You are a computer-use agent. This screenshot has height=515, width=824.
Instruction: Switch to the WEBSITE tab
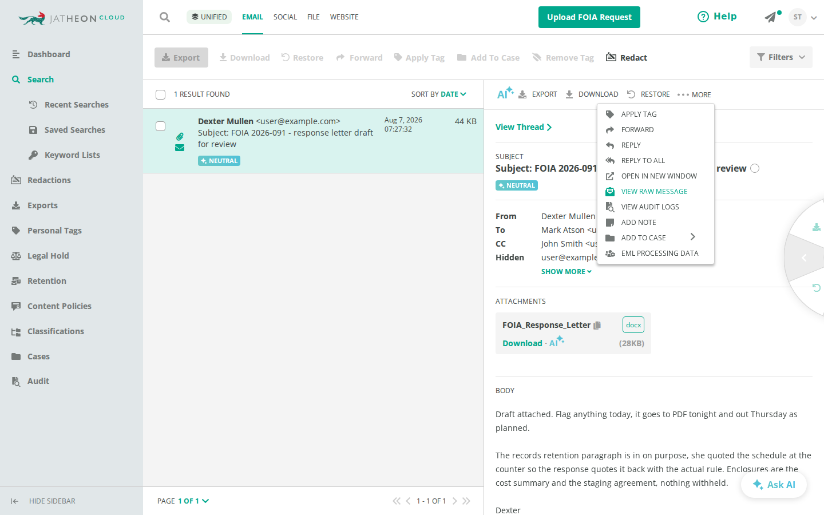[344, 17]
